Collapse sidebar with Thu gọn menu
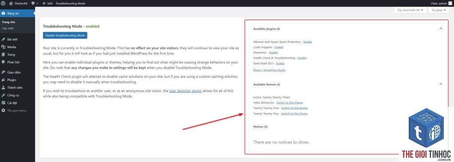This screenshot has height=162, width=454. [x=17, y=110]
